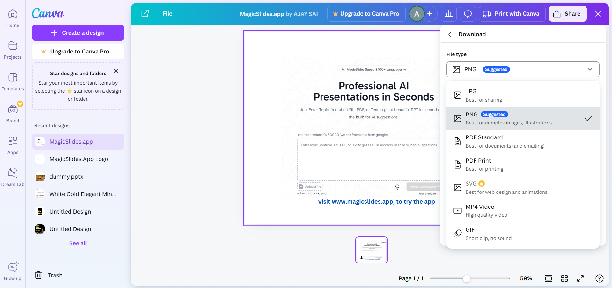
Task: Open the Home section in sidebar
Action: click(x=13, y=18)
